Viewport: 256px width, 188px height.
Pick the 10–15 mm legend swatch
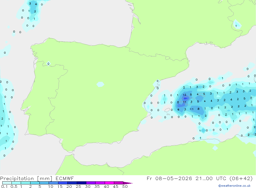point(54,183)
